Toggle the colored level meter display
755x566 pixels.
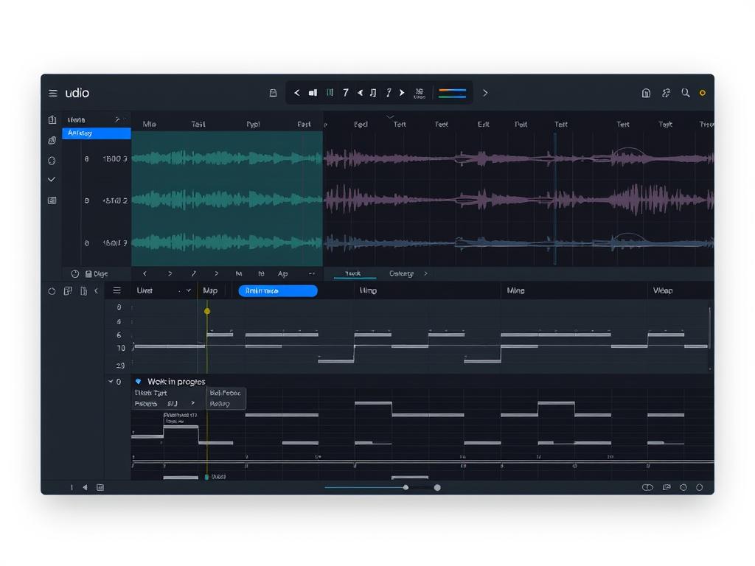[x=451, y=93]
